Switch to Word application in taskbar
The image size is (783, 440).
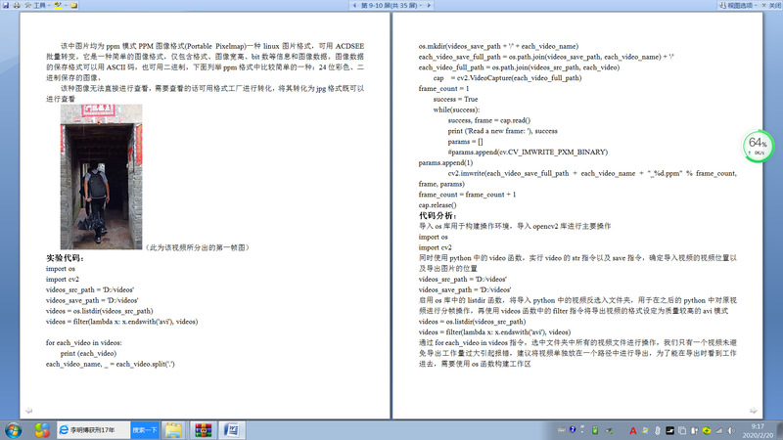pyautogui.click(x=233, y=429)
